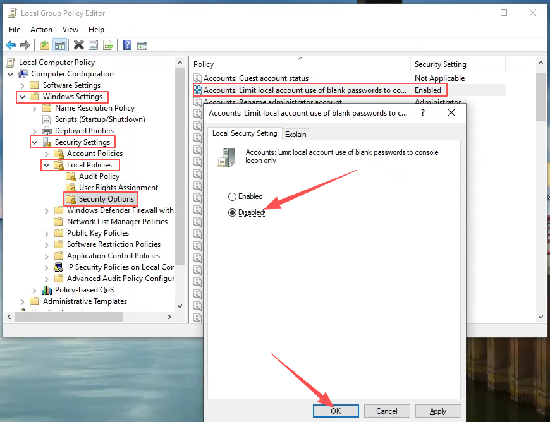Select the Guest account status policy row
The image size is (550, 422).
[349, 78]
